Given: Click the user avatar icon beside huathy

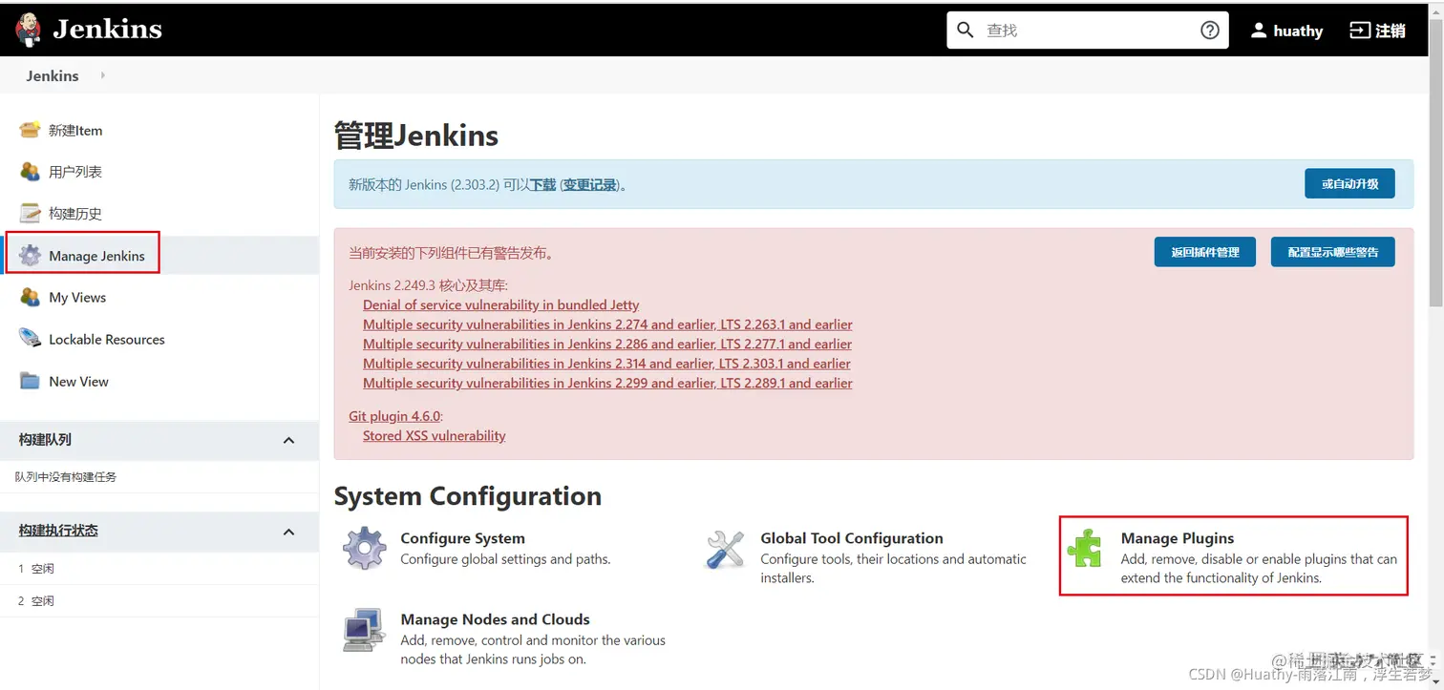Looking at the screenshot, I should (x=1259, y=31).
